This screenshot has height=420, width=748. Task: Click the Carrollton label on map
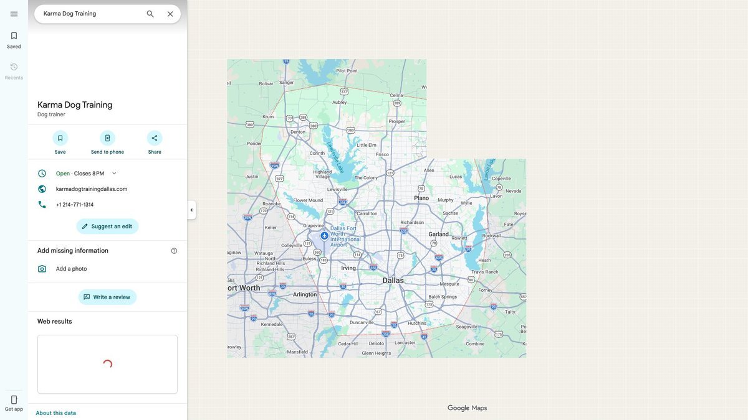(x=367, y=213)
